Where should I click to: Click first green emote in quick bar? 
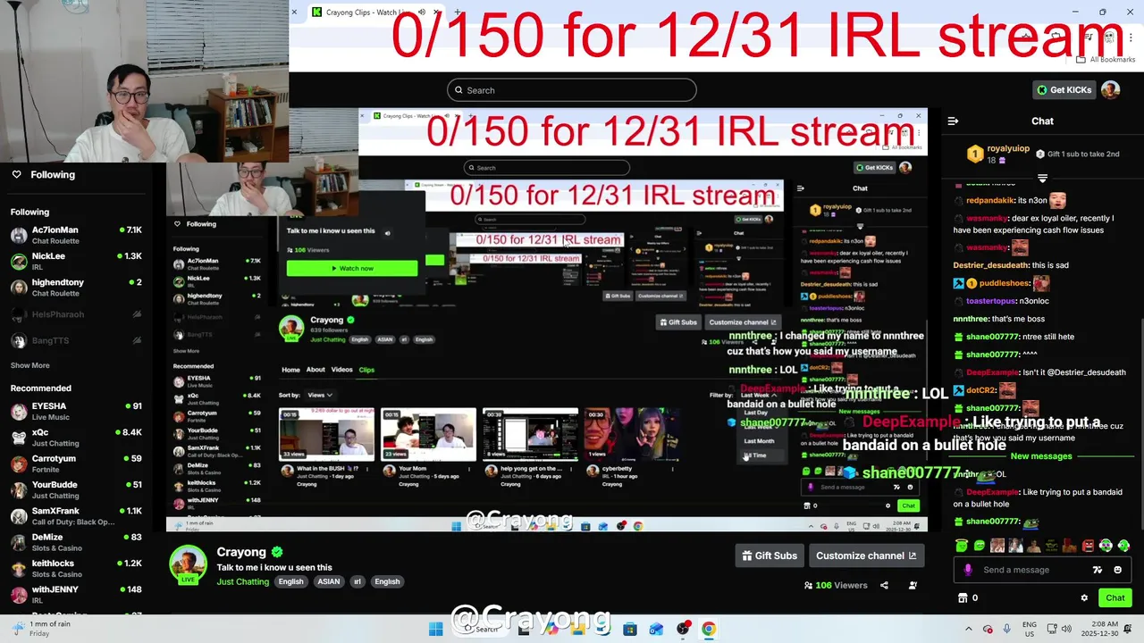pyautogui.click(x=962, y=545)
